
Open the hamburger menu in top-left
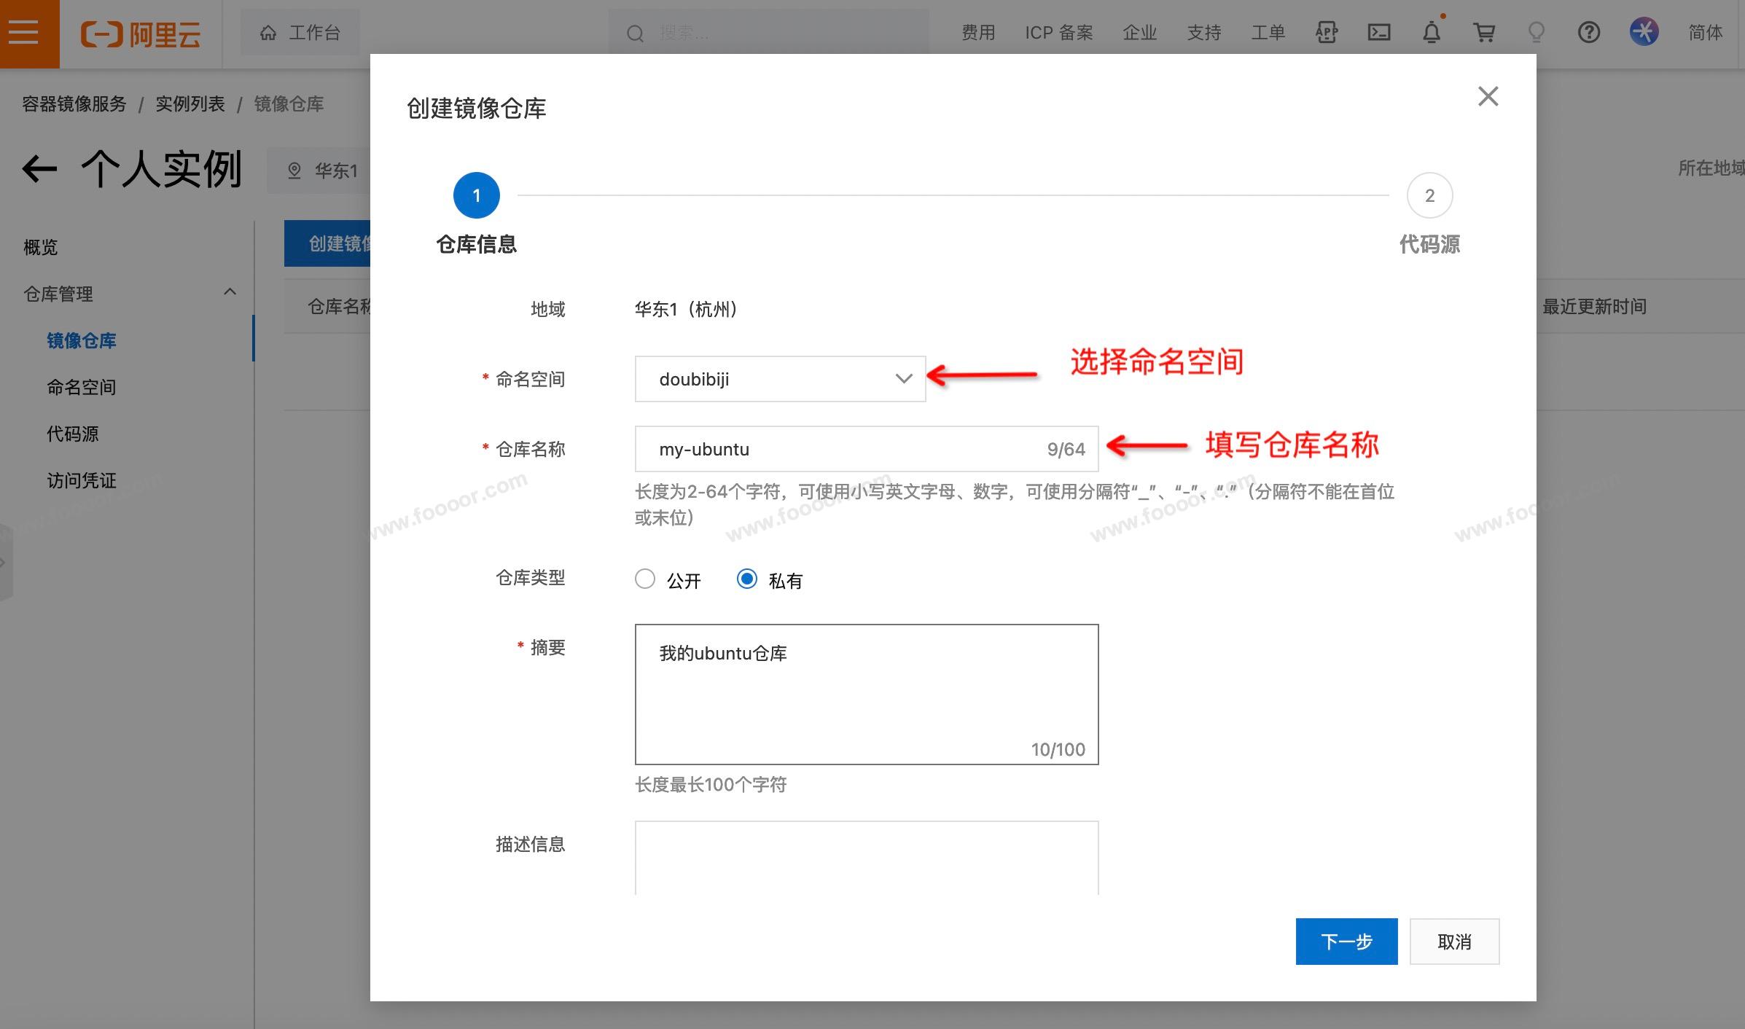[24, 33]
